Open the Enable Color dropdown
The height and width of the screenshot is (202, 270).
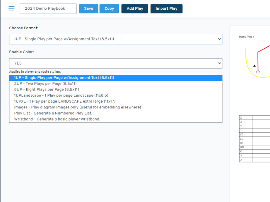pyautogui.click(x=115, y=63)
